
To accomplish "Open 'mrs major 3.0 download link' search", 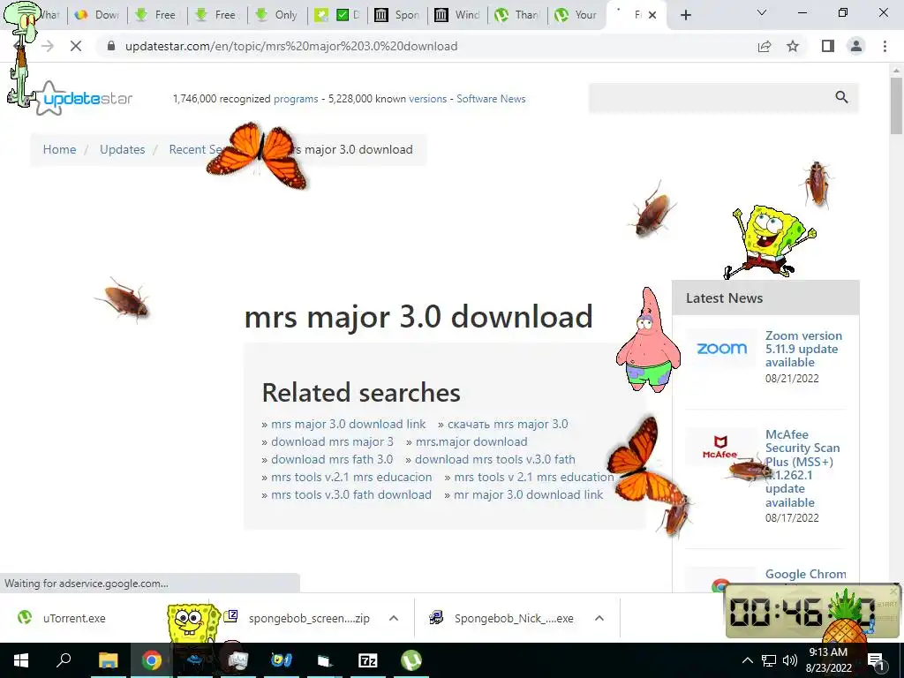I will pyautogui.click(x=348, y=424).
